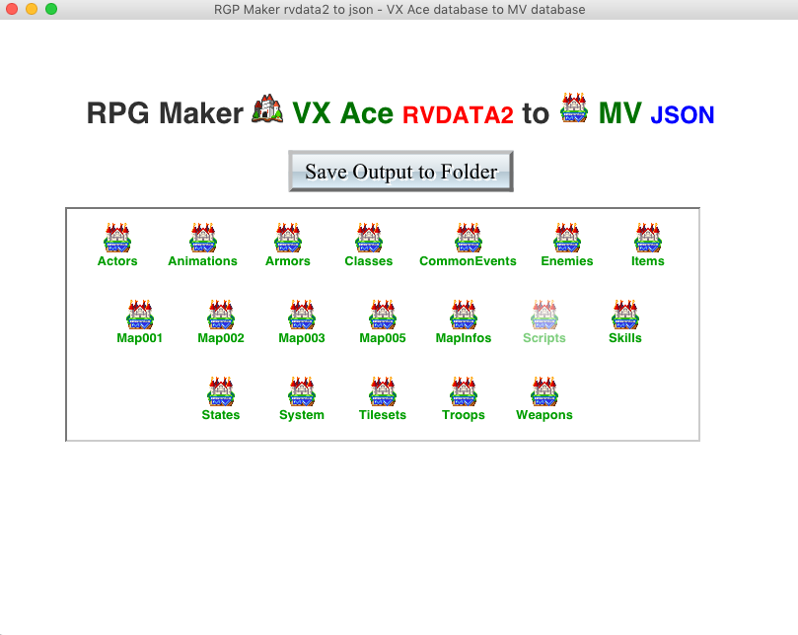This screenshot has width=798, height=635.
Task: Select the Tilesets file icon
Action: 383,392
